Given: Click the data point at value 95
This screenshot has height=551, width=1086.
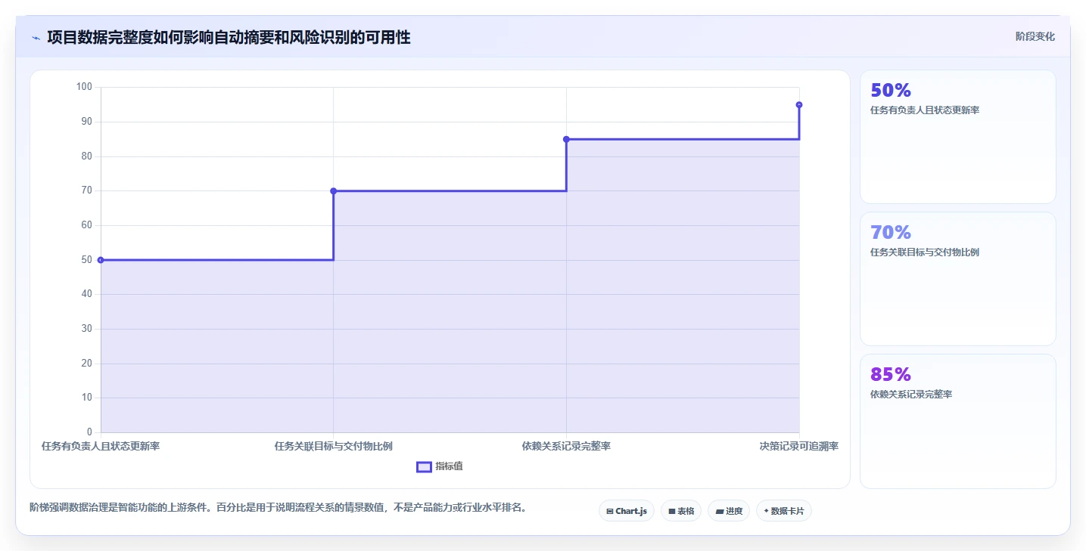Looking at the screenshot, I should click(x=799, y=105).
